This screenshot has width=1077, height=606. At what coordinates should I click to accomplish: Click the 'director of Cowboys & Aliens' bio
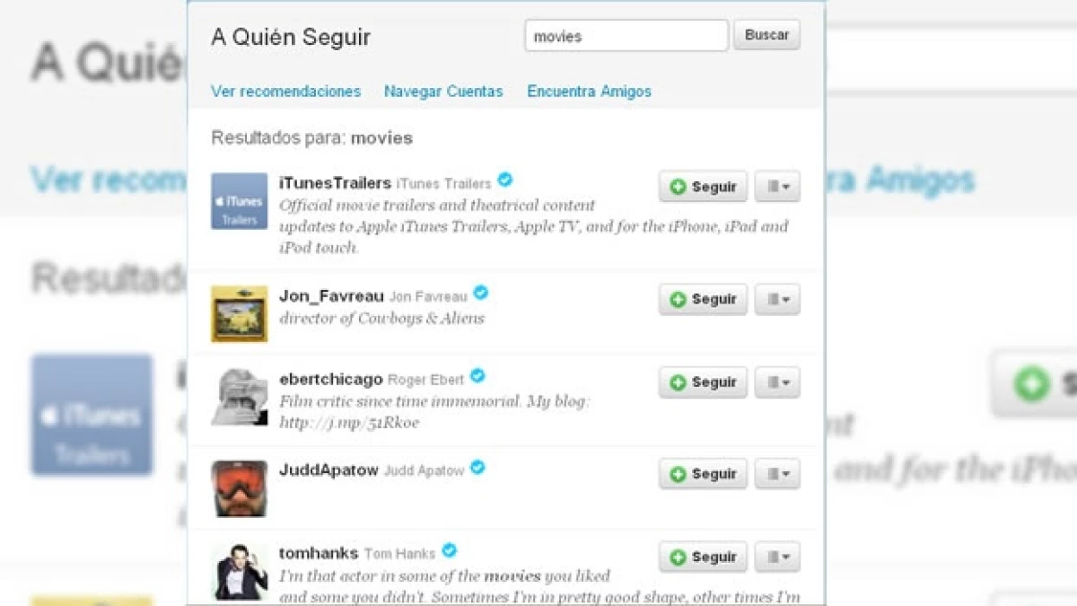[381, 318]
